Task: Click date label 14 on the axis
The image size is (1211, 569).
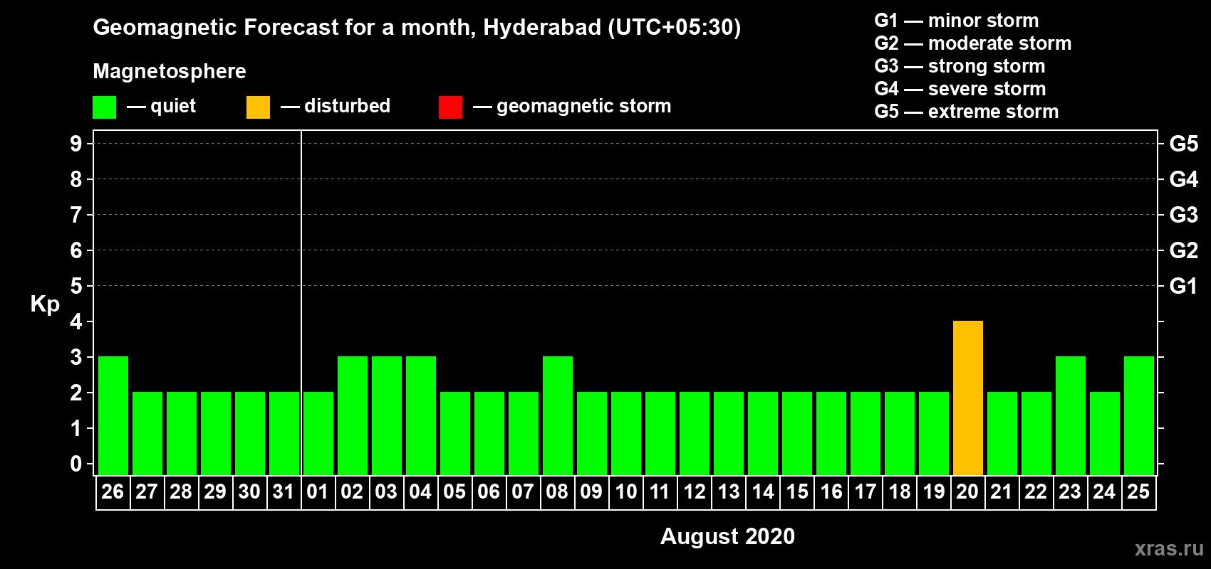Action: pyautogui.click(x=763, y=491)
